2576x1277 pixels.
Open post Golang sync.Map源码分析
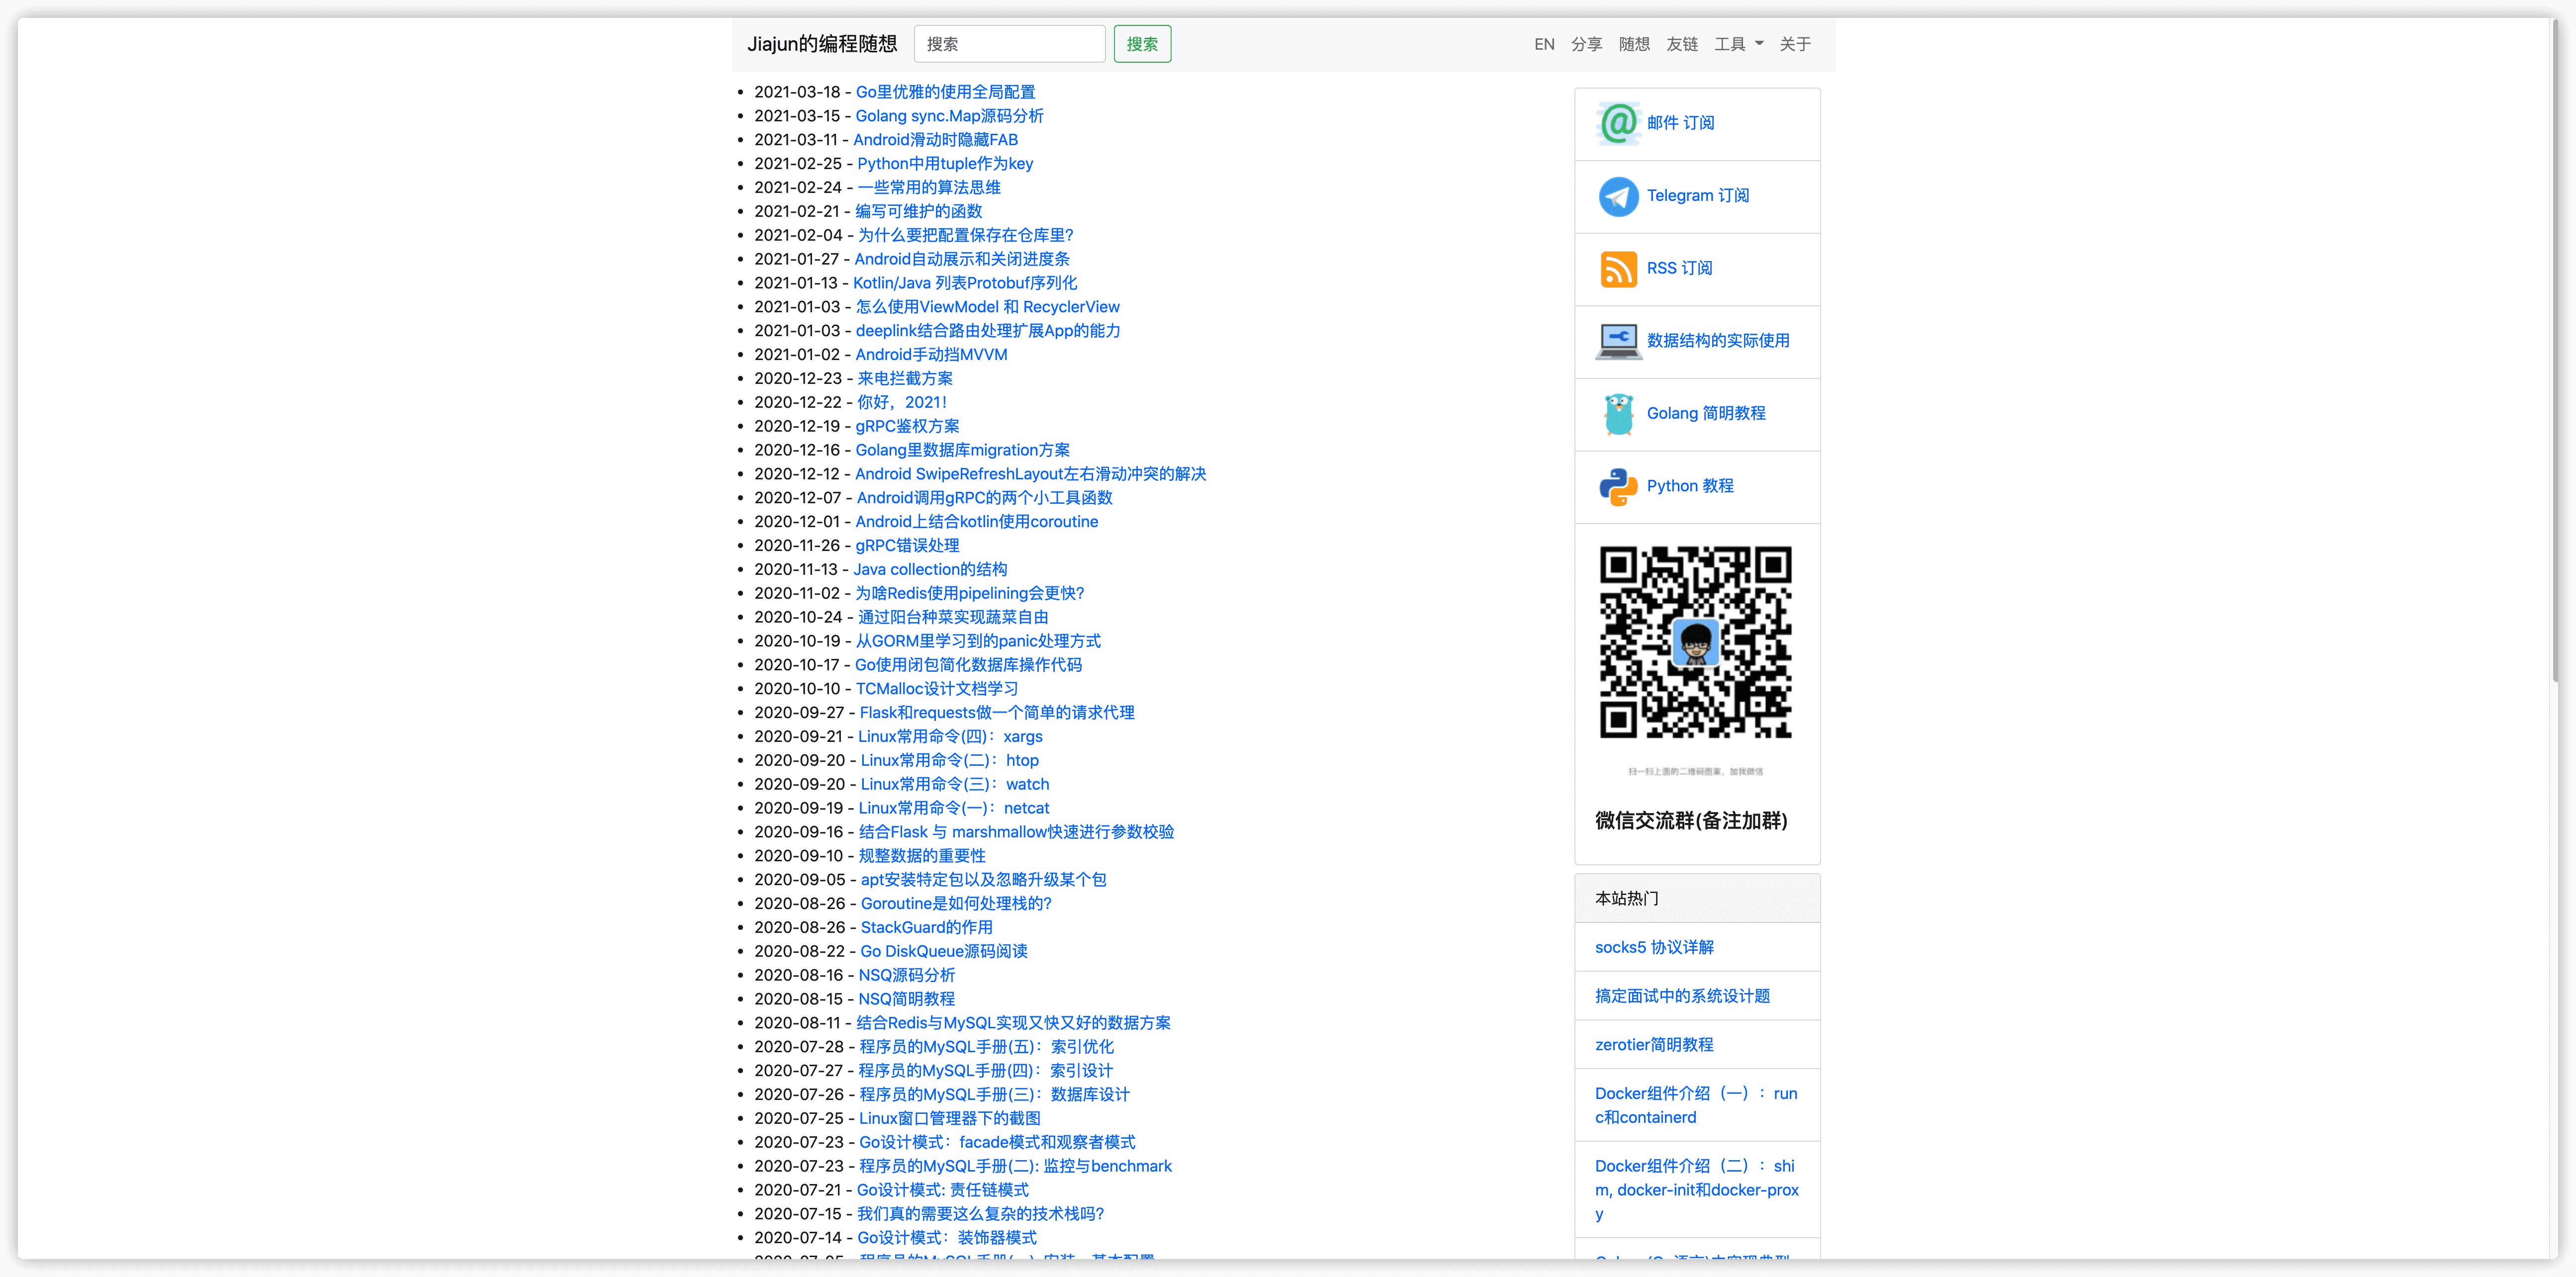(949, 116)
